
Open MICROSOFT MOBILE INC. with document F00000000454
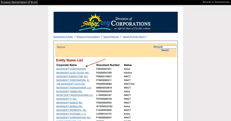70,103
